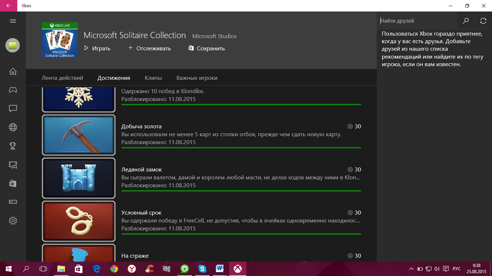Select the На страже achievement title
This screenshot has width=492, height=276.
(x=135, y=256)
